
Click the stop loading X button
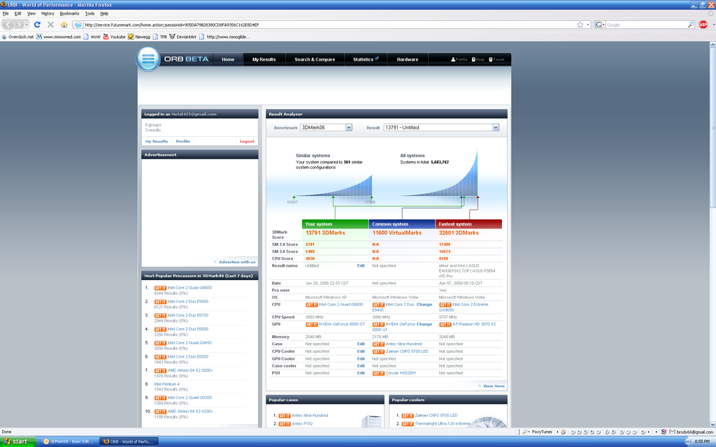coord(50,24)
